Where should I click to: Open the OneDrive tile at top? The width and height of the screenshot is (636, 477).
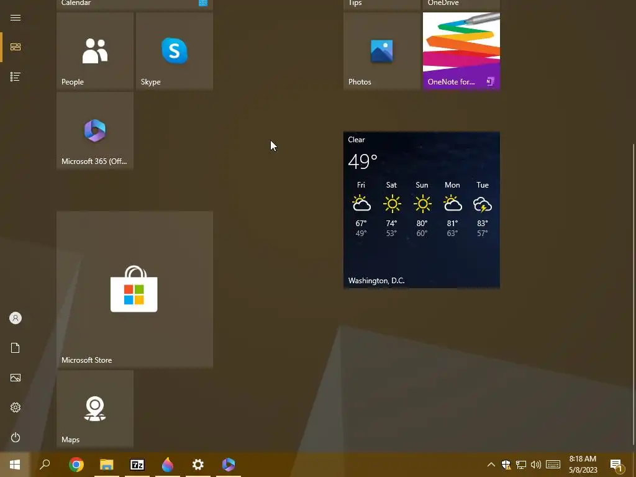(x=461, y=4)
